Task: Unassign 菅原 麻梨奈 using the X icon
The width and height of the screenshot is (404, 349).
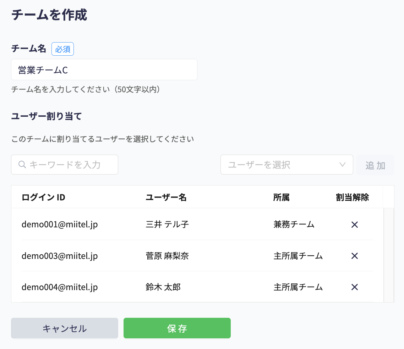Action: tap(355, 256)
